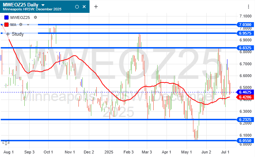Click the 7.1000 price axis label
The height and width of the screenshot is (157, 255).
(246, 16)
